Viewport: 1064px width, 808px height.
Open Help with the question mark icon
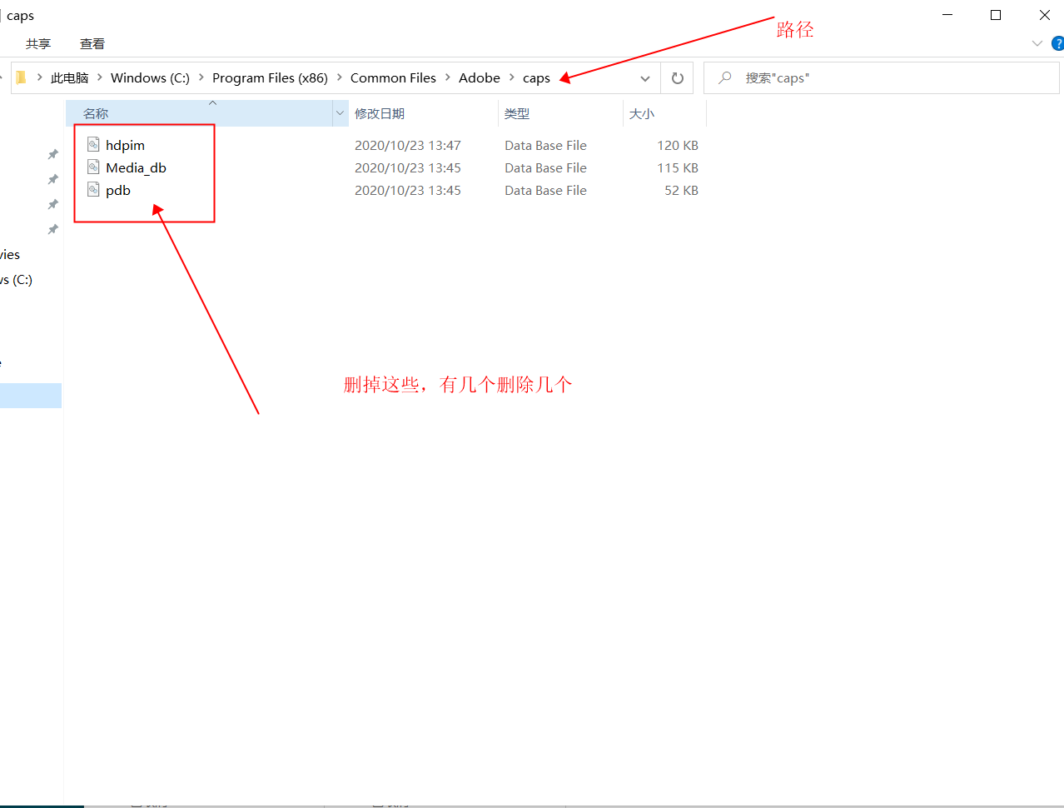coord(1057,43)
